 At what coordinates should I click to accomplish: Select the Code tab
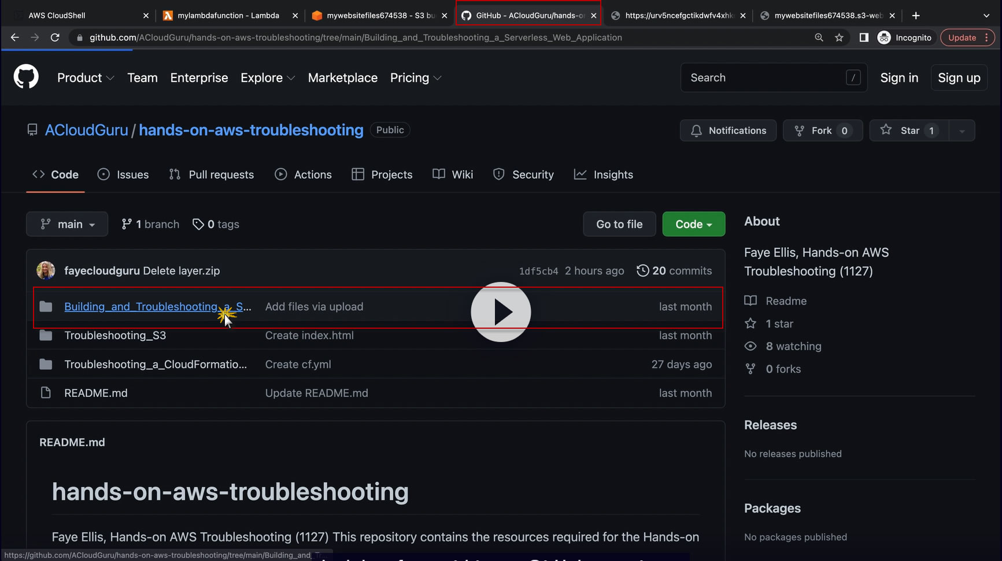point(56,174)
